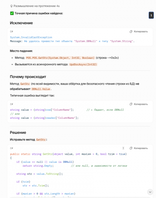Click the "Решение" heading
This screenshot has width=156, height=198.
pos(18,133)
